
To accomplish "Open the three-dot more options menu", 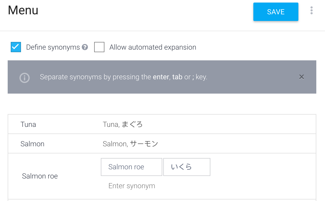I will 311,10.
